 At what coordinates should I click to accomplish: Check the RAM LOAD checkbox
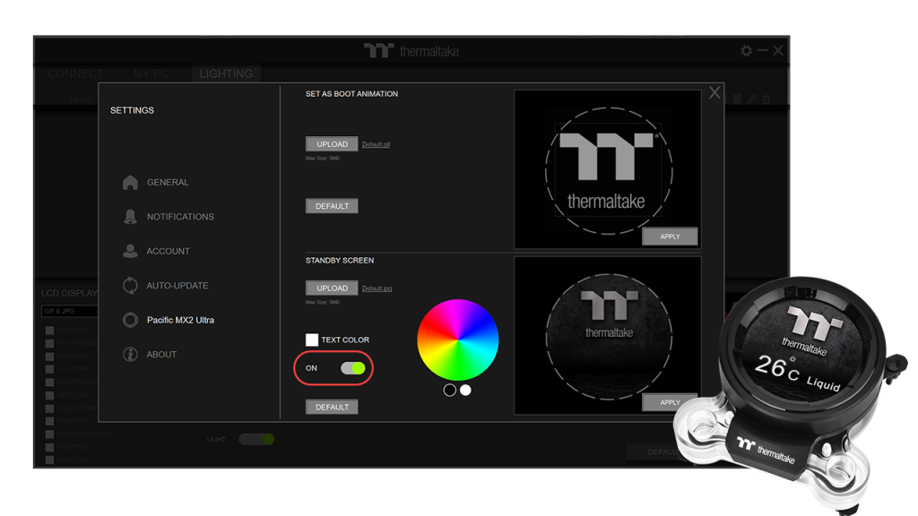click(x=50, y=460)
